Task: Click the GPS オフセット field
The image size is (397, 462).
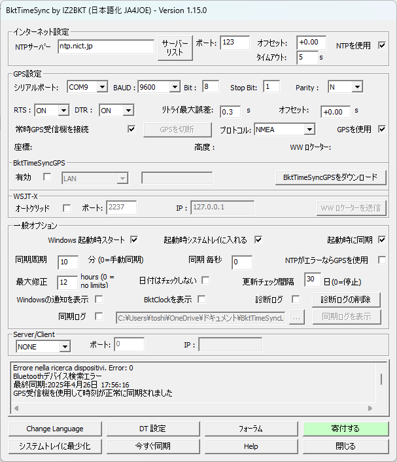Action: click(336, 112)
